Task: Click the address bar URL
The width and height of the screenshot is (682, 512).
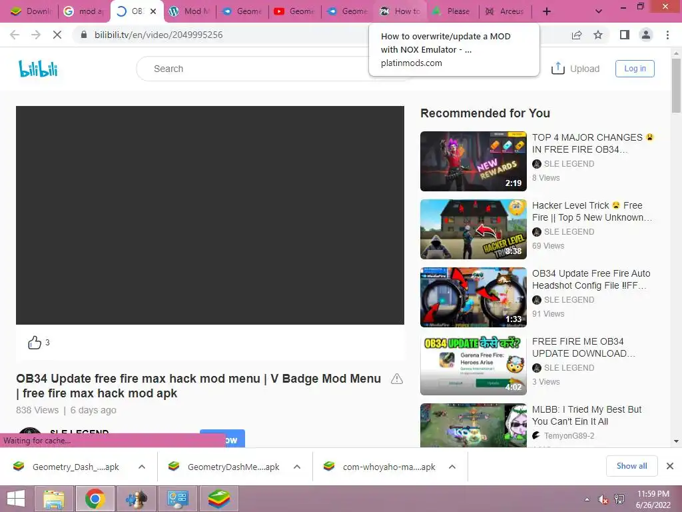Action: pos(159,35)
